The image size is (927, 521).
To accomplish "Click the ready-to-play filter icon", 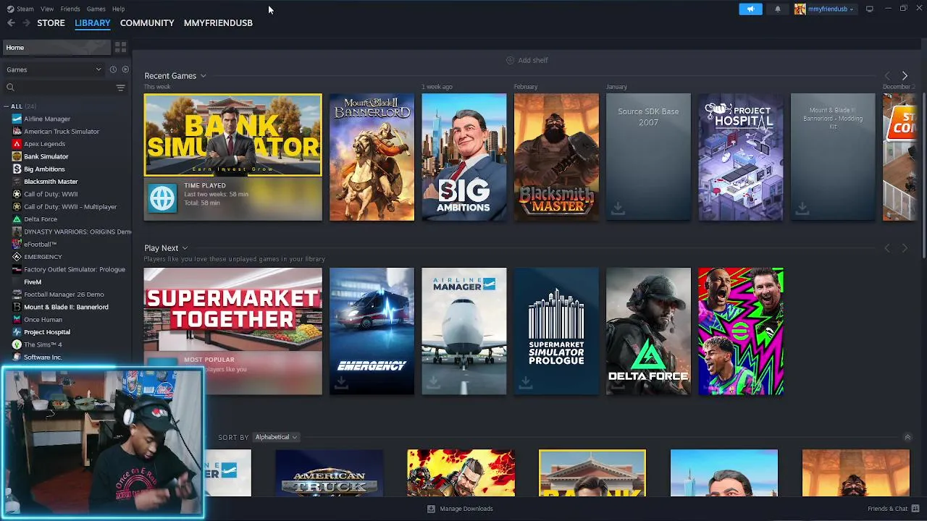I will coord(125,69).
